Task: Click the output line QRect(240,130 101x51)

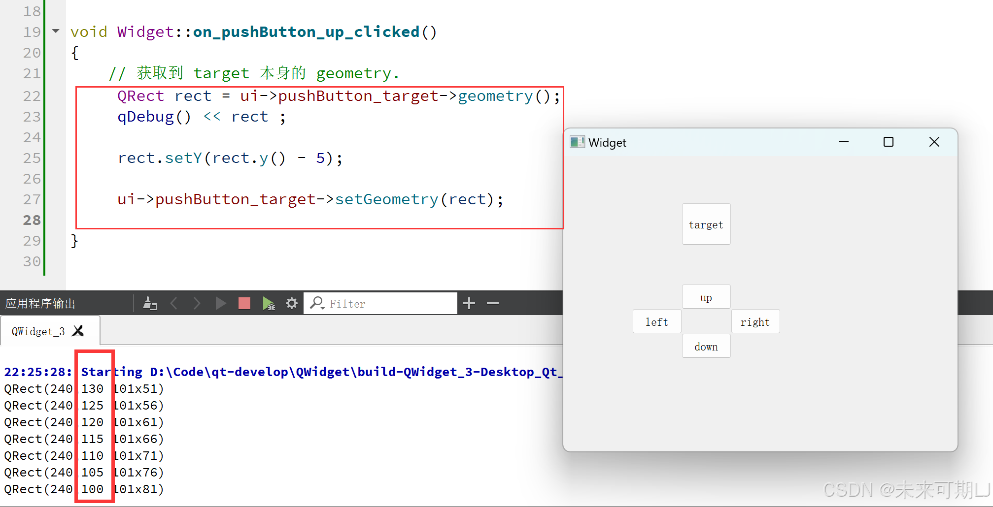Action: click(84, 389)
